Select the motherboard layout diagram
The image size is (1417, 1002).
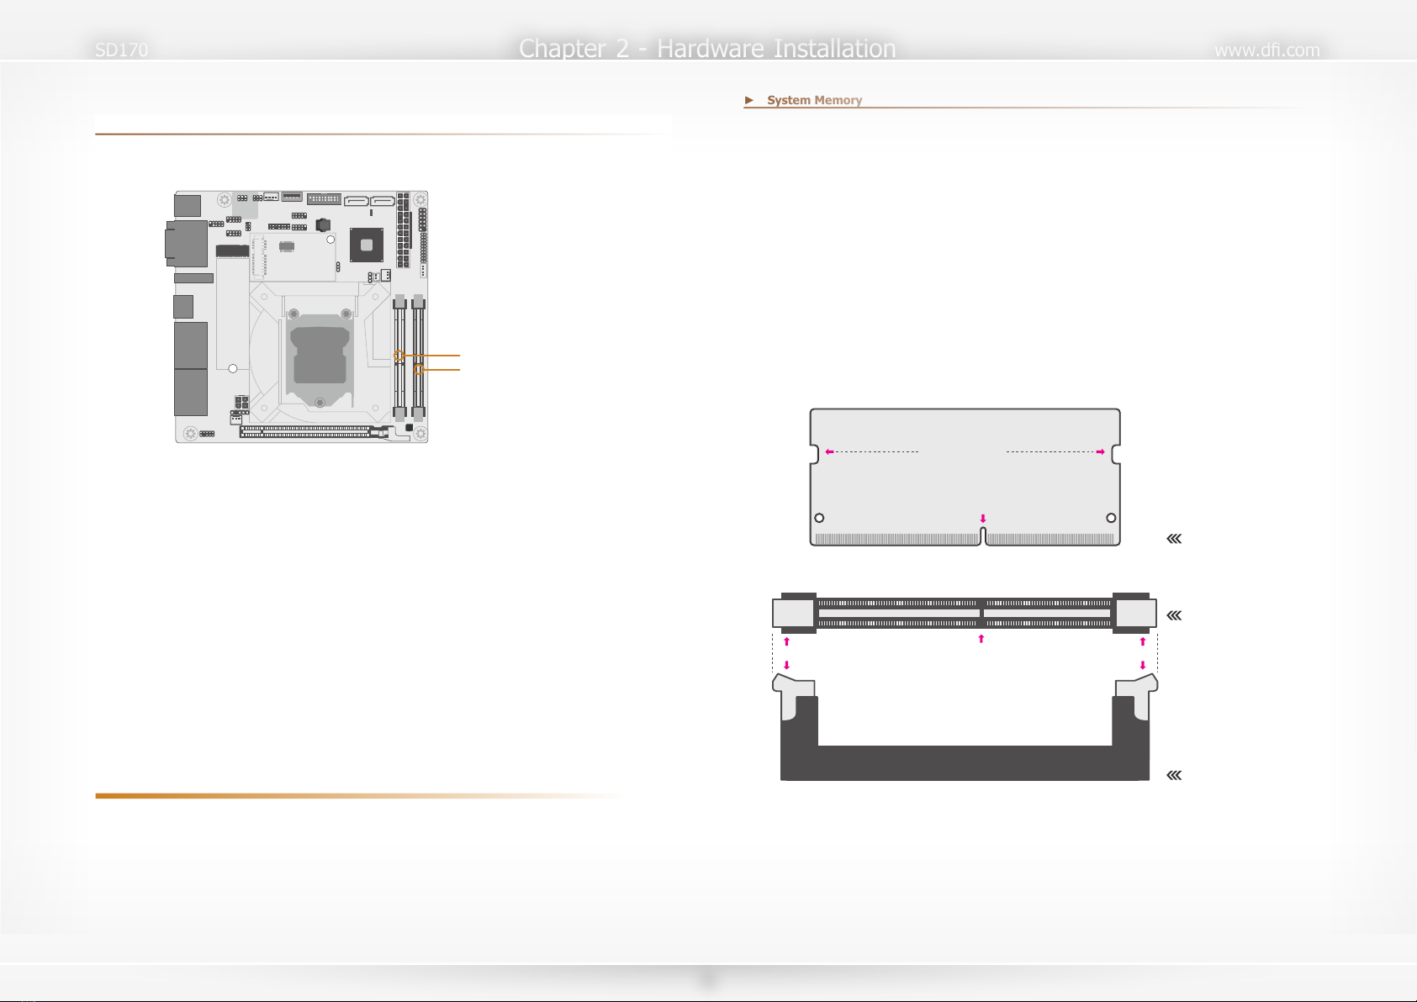point(298,316)
